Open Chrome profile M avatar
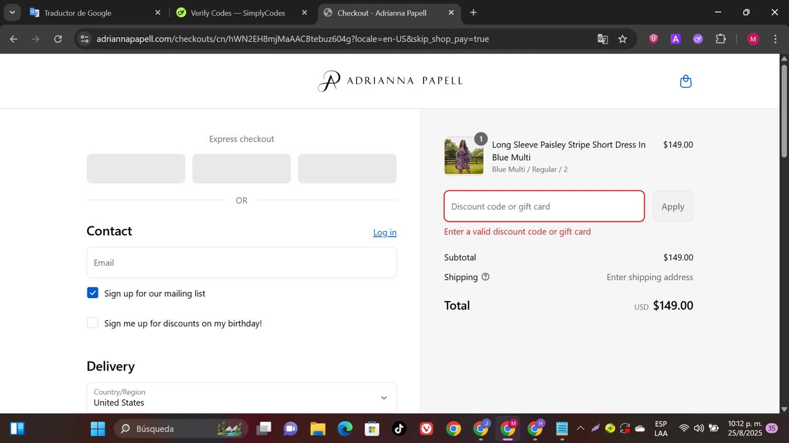Image resolution: width=789 pixels, height=443 pixels. pos(753,39)
